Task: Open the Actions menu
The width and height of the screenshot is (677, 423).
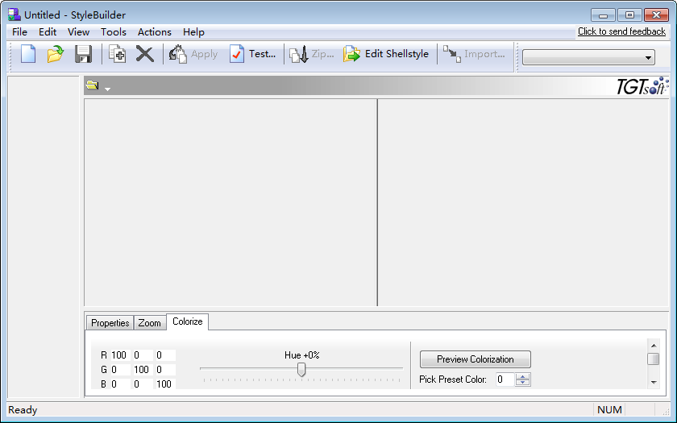Action: tap(155, 32)
